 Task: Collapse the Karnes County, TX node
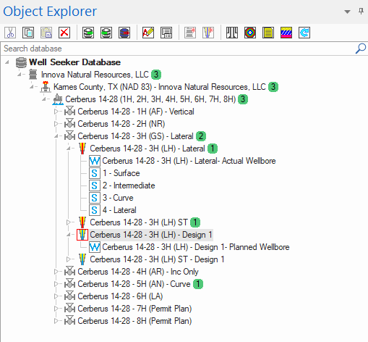(x=32, y=87)
